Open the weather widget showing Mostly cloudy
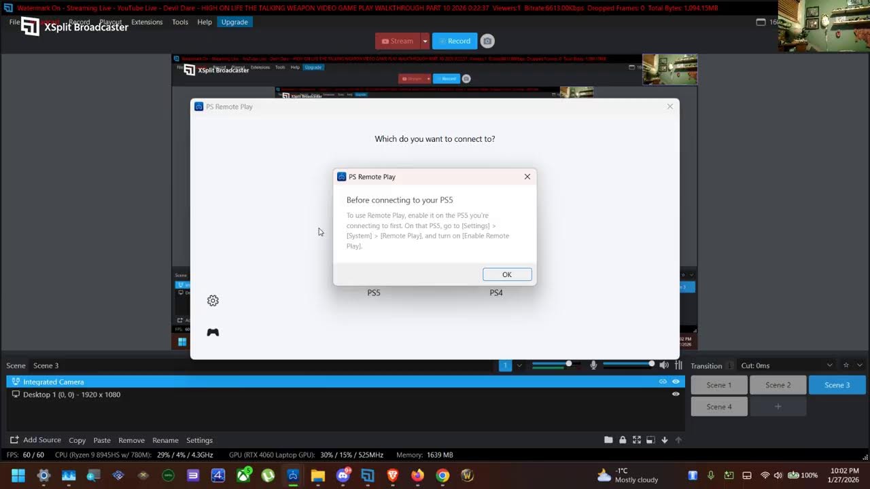The width and height of the screenshot is (870, 489). (x=628, y=475)
